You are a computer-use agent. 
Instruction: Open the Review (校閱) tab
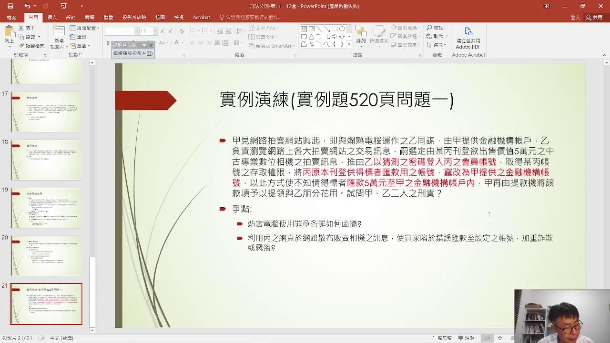tap(160, 17)
